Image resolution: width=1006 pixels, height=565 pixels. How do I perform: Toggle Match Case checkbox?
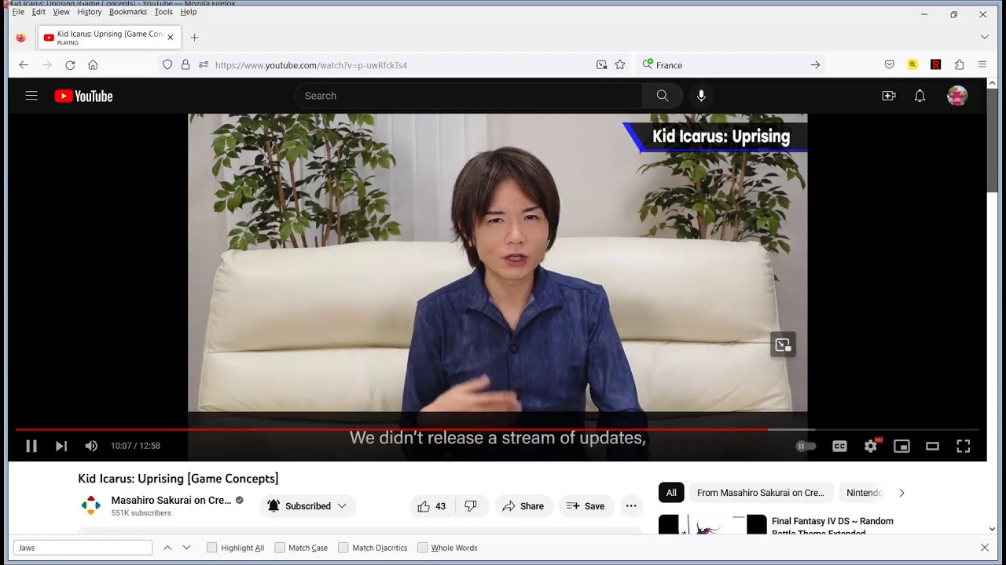(x=280, y=548)
